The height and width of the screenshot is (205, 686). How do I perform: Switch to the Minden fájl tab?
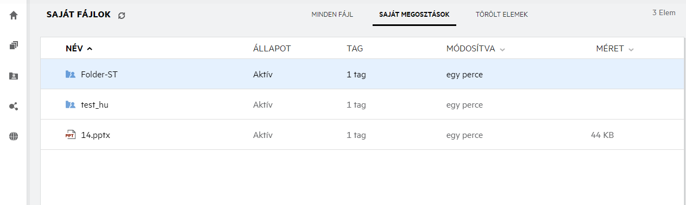(332, 15)
